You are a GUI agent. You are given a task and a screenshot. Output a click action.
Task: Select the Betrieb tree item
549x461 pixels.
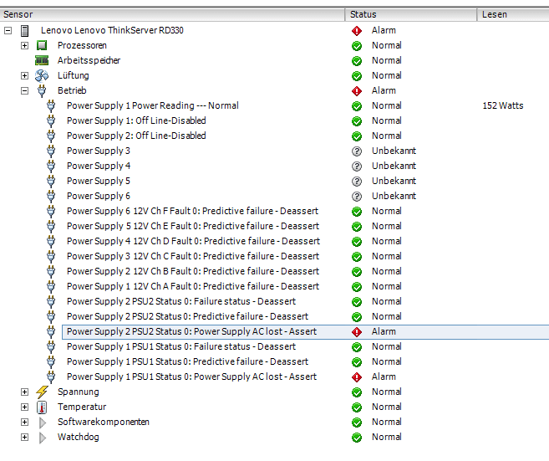[x=72, y=91]
